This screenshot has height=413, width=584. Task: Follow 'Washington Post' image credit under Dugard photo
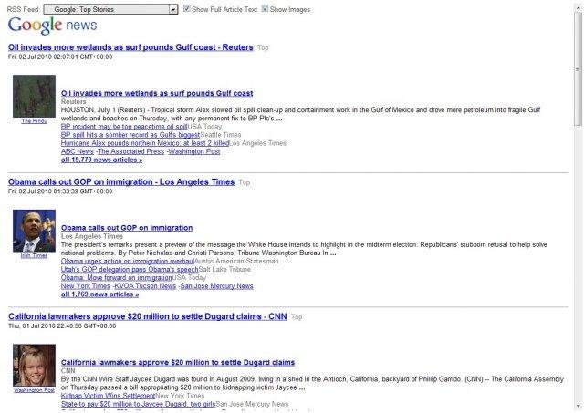[34, 390]
